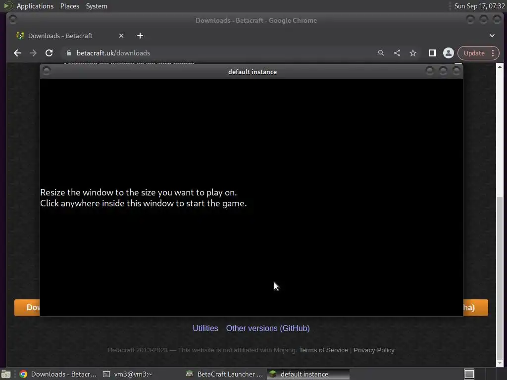This screenshot has width=507, height=380.
Task: Open the Places menu
Action: [x=70, y=6]
